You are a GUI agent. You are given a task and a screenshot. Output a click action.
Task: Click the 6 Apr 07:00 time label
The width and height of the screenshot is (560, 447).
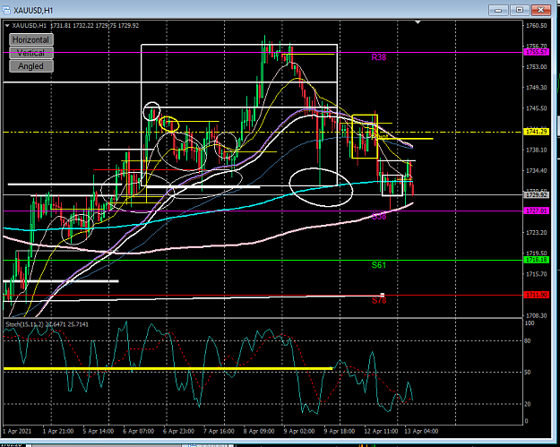(x=138, y=431)
